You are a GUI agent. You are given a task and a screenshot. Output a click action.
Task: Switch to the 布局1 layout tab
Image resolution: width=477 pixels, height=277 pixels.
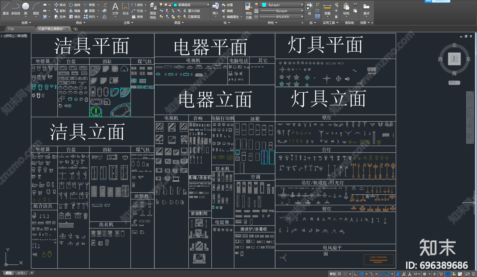pos(21,273)
